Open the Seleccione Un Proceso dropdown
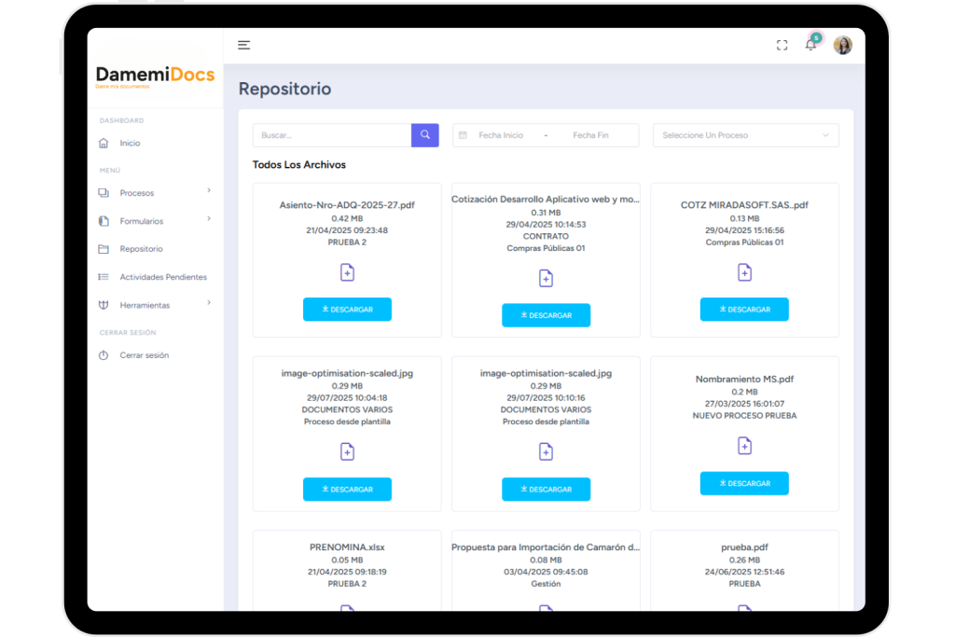 [x=745, y=135]
